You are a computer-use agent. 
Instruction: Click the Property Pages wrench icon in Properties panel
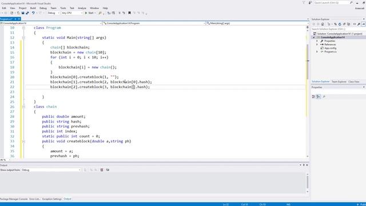pyautogui.click(x=324, y=97)
